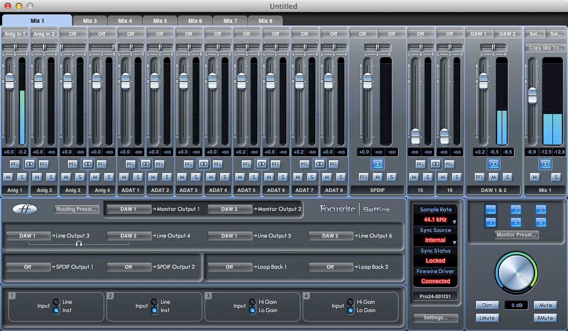Click the Focusrite ff logo icon

coord(25,209)
